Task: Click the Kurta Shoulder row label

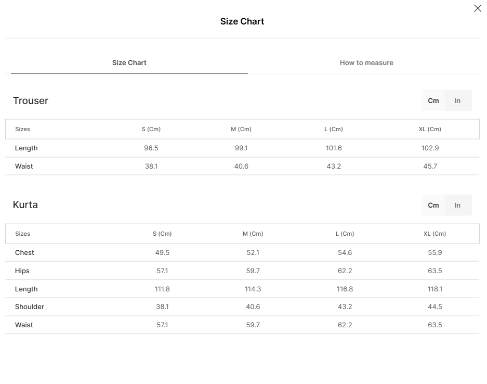Action: click(x=30, y=307)
